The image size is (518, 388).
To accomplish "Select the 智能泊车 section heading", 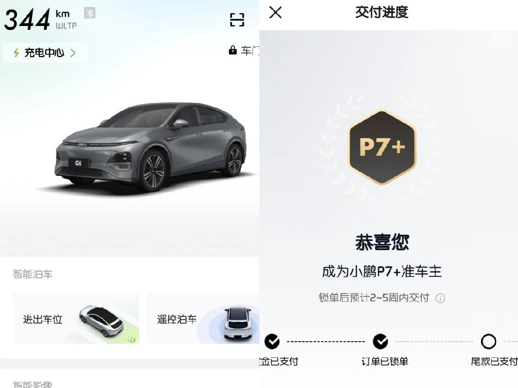I will (33, 274).
